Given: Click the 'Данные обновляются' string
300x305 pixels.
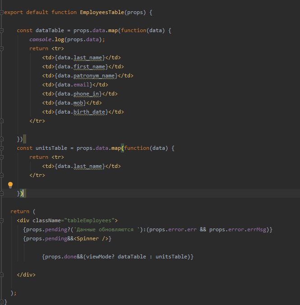Looking at the screenshot, I should [106, 229].
